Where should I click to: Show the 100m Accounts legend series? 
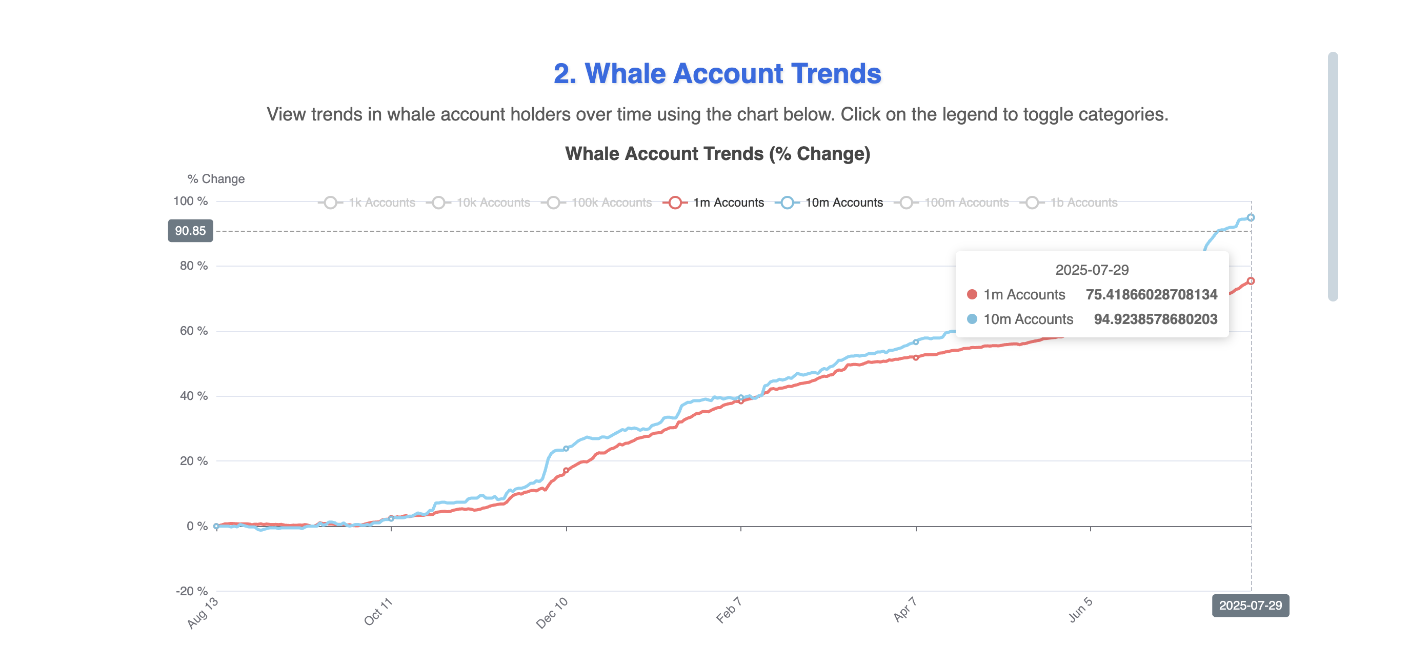pos(952,203)
